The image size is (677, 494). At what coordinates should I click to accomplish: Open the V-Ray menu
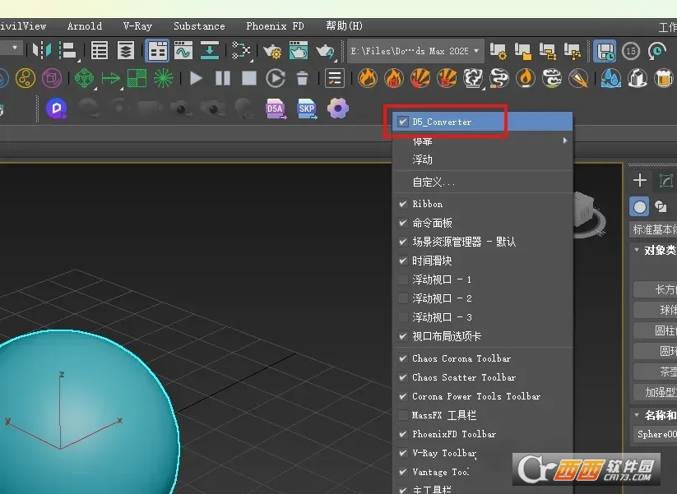click(137, 25)
